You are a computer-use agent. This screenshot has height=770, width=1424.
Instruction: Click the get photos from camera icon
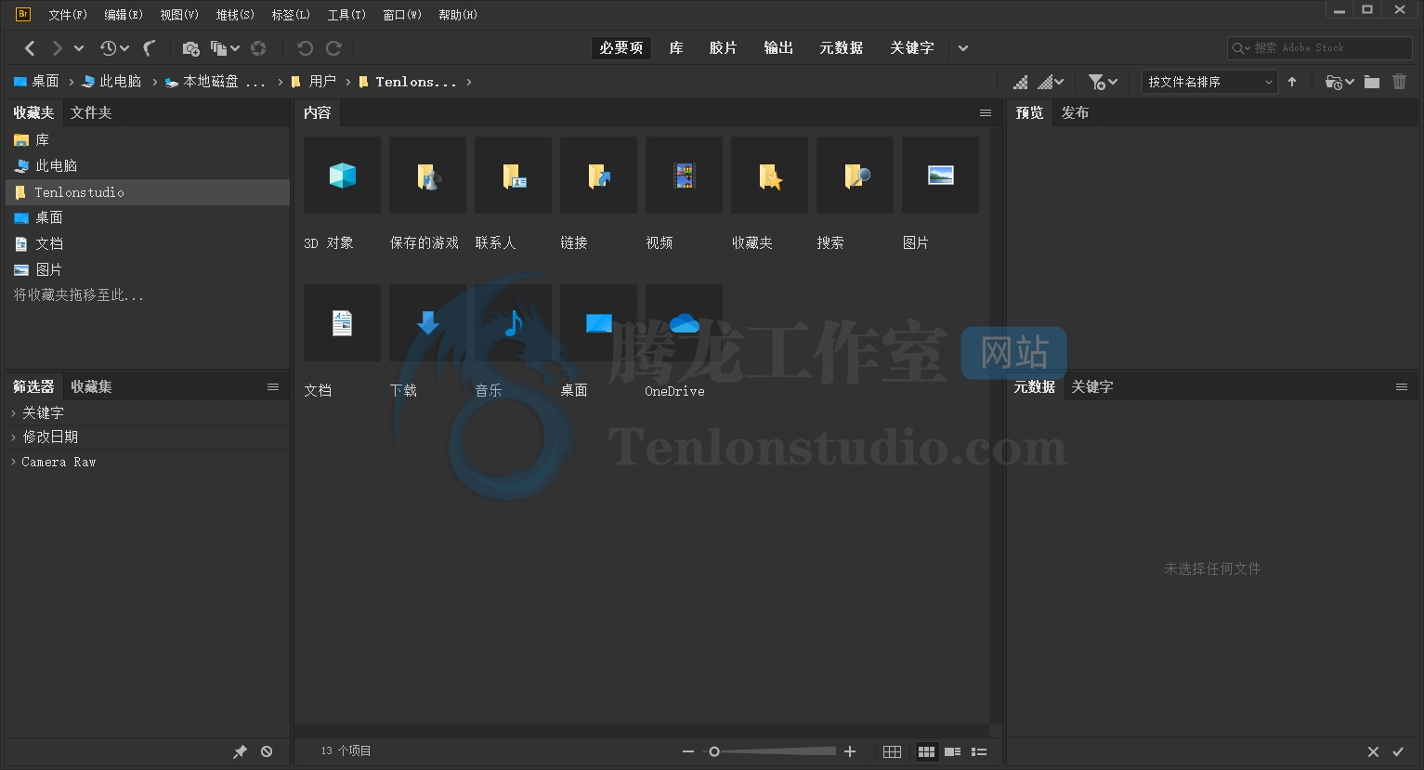tap(190, 48)
